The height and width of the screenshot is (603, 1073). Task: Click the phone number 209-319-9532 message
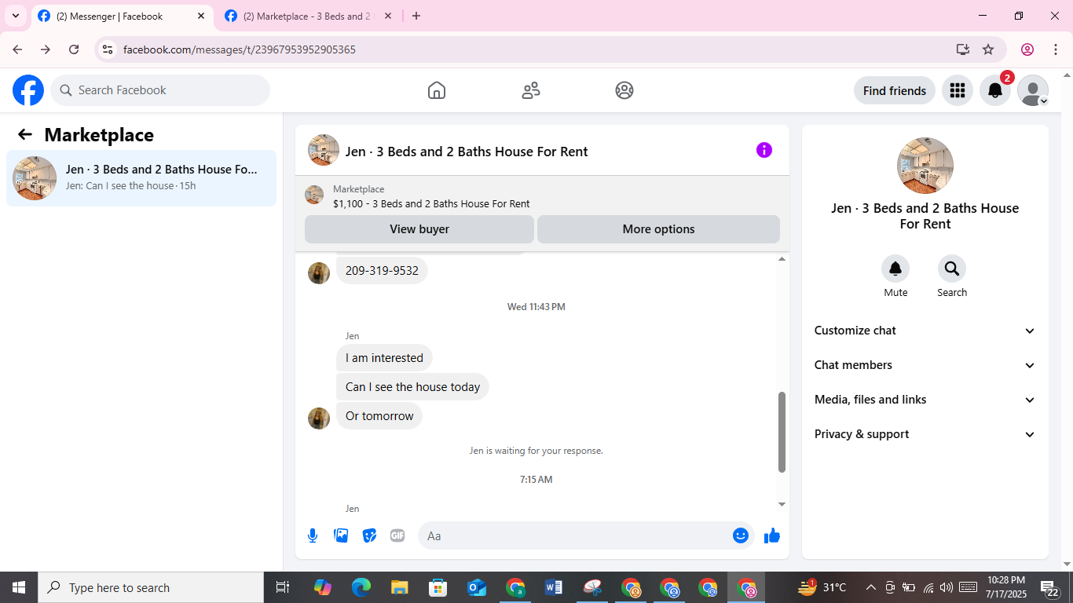click(382, 270)
